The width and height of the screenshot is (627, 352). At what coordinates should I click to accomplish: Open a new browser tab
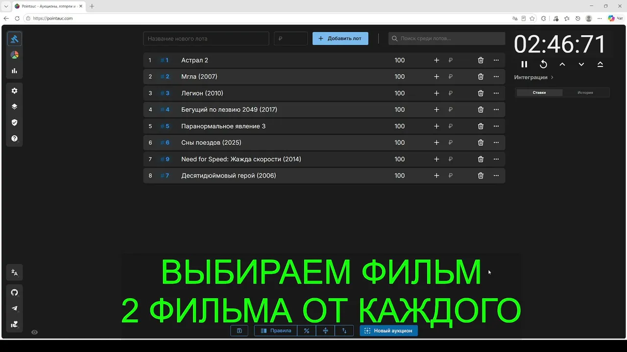coord(92,6)
